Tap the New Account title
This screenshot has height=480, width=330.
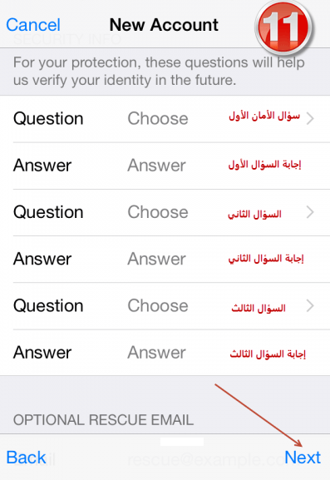164,25
